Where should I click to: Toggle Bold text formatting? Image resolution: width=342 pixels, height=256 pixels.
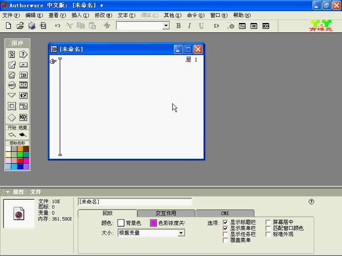pyautogui.click(x=178, y=26)
